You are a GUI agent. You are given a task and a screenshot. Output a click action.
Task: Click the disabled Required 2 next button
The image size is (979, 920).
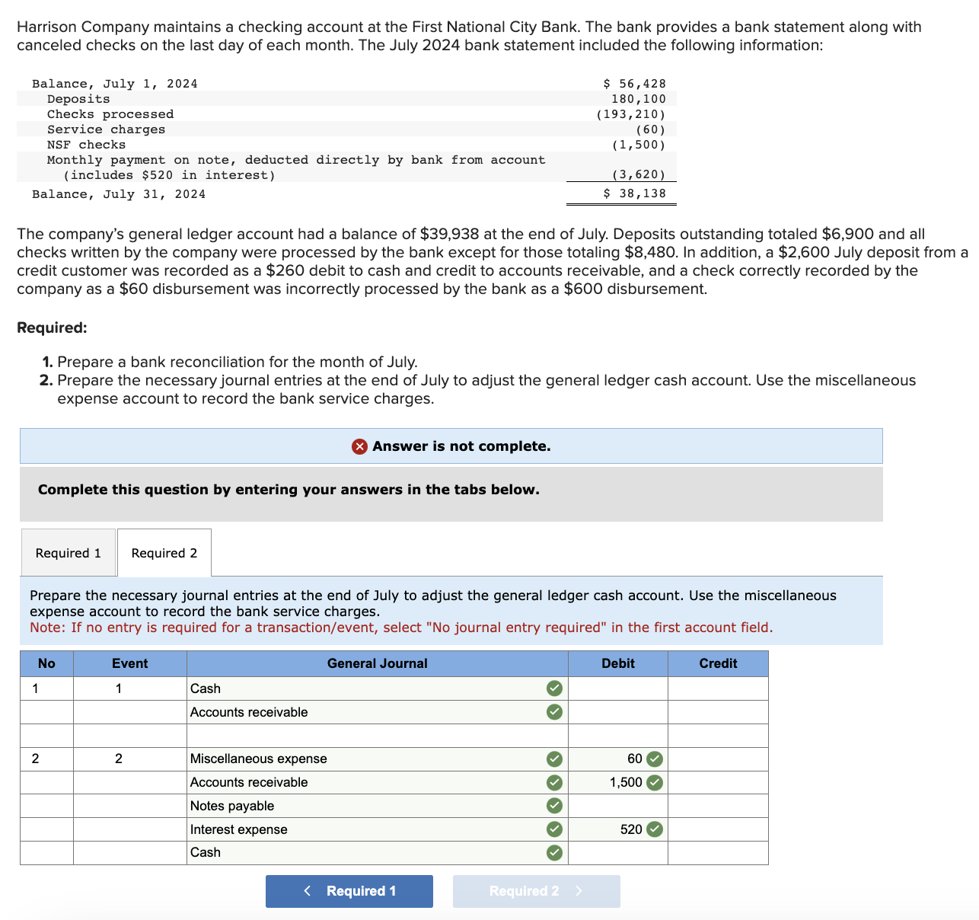tap(537, 891)
